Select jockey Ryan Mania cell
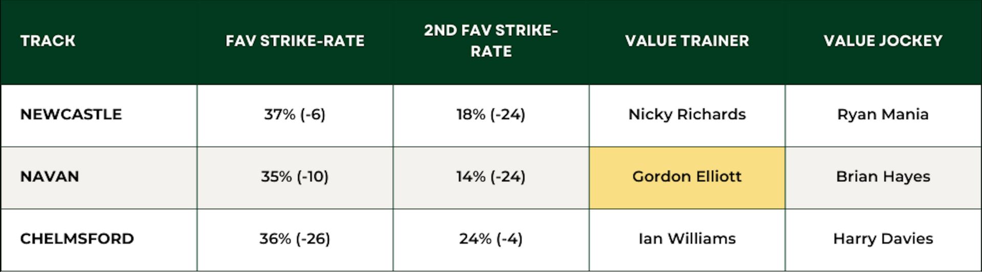This screenshot has width=982, height=272. point(883,115)
